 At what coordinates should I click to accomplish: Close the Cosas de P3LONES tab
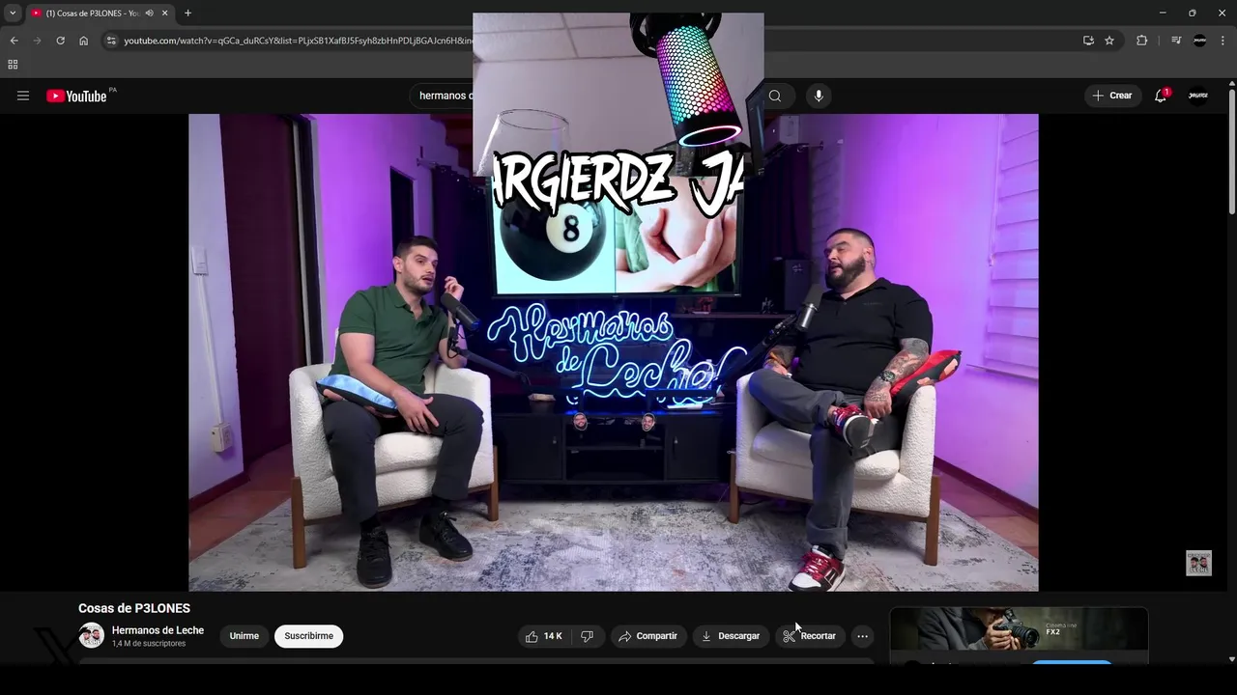(x=164, y=14)
